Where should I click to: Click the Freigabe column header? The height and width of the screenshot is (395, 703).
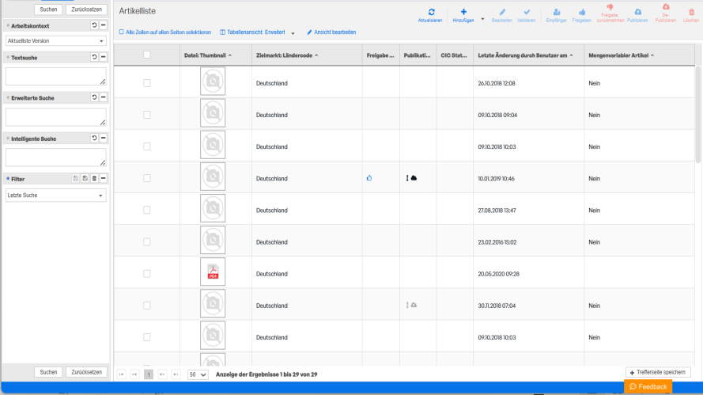coord(380,55)
